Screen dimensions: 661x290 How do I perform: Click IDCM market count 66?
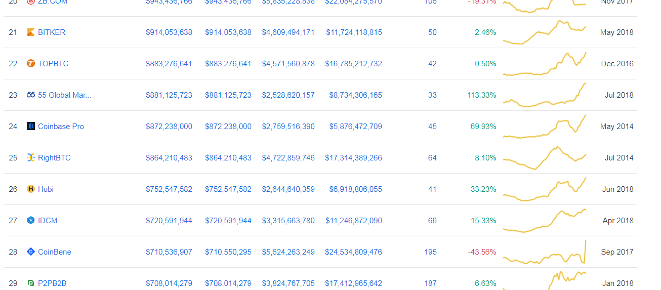(432, 221)
